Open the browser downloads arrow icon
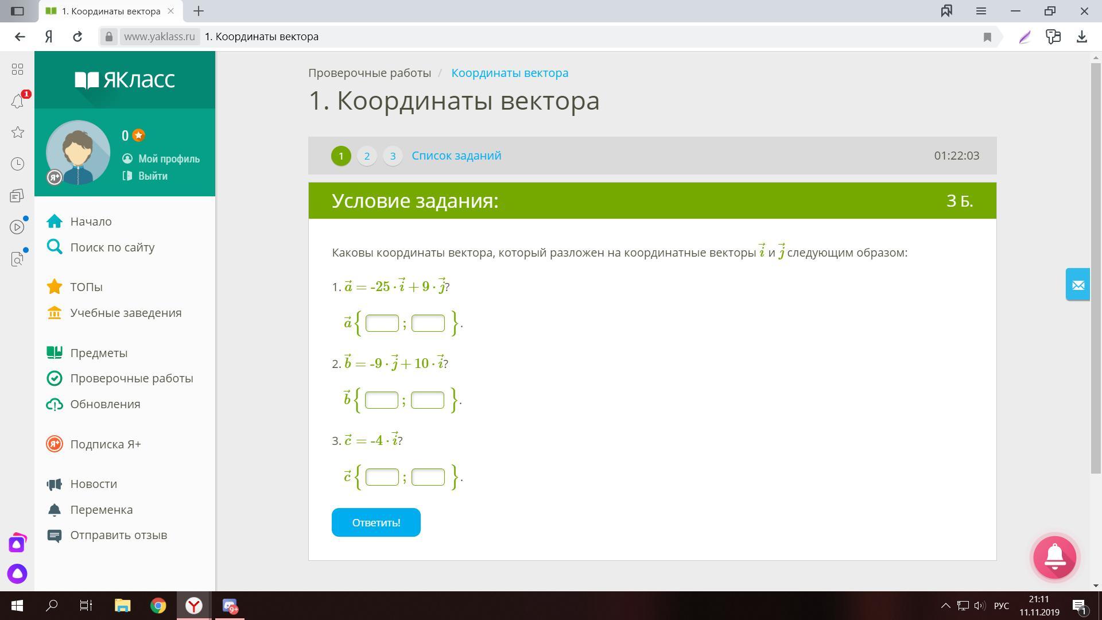Image resolution: width=1102 pixels, height=620 pixels. (1081, 37)
